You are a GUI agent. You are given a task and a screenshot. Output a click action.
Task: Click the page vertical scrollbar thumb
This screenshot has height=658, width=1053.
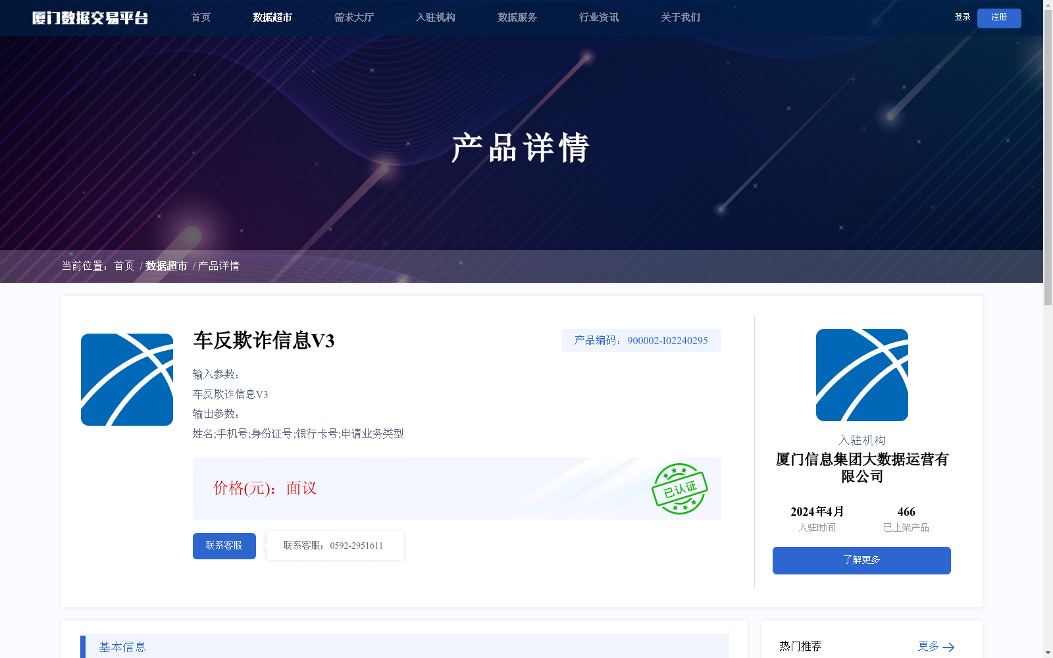(1048, 157)
